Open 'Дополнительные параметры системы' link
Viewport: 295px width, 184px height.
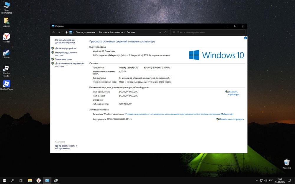click(x=69, y=65)
